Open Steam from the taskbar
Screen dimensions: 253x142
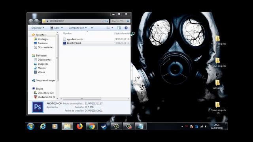coord(104,126)
